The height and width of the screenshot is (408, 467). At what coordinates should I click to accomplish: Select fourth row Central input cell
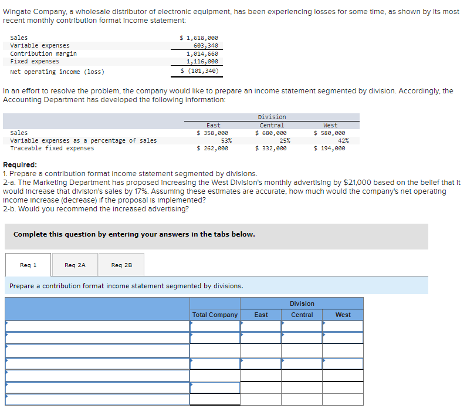(302, 364)
